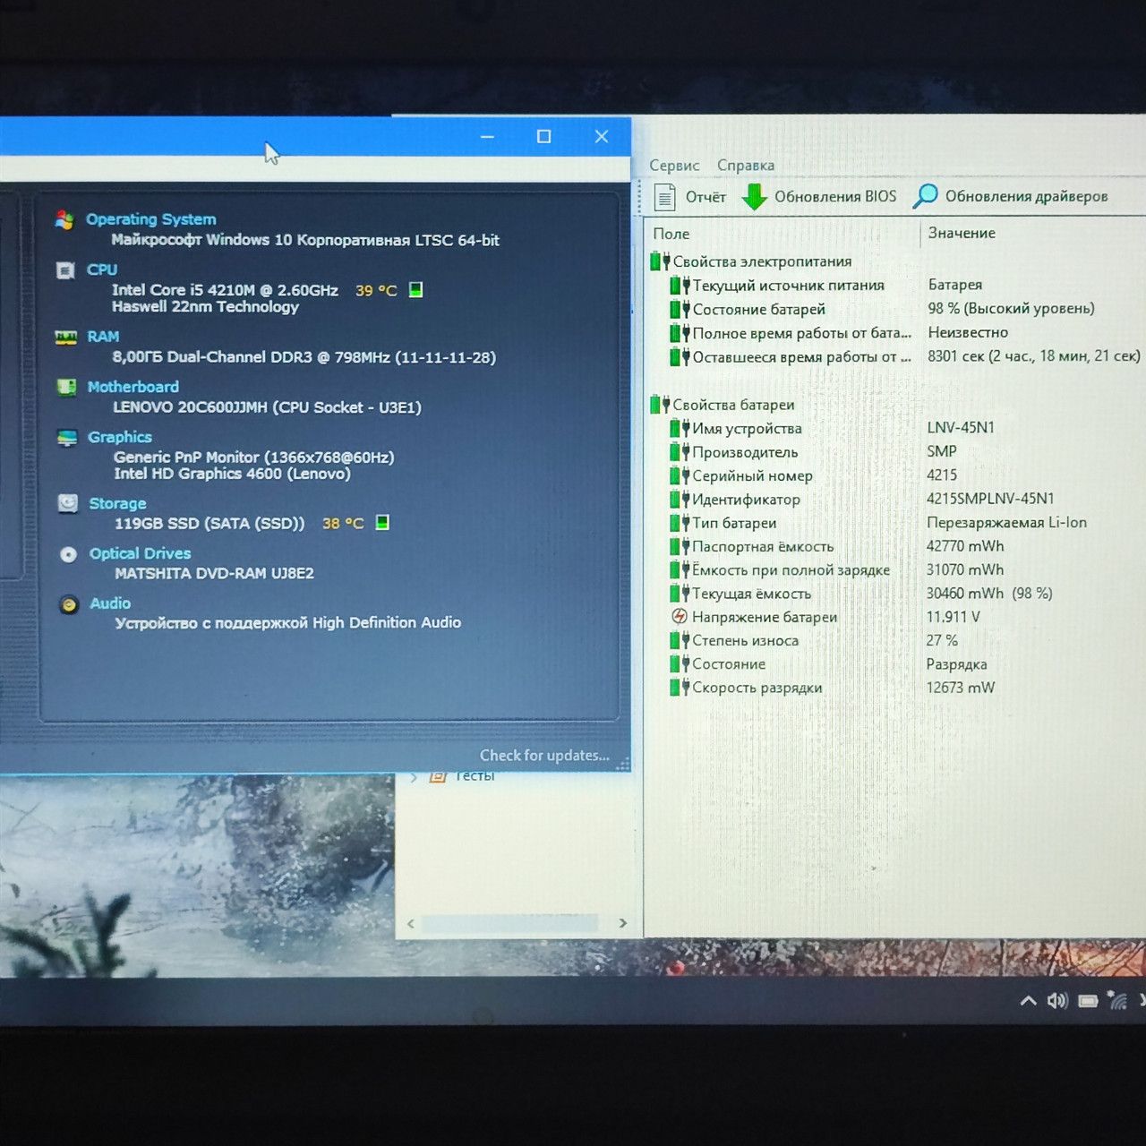
Task: Click the Отчёт report icon in toolbar
Action: [664, 197]
